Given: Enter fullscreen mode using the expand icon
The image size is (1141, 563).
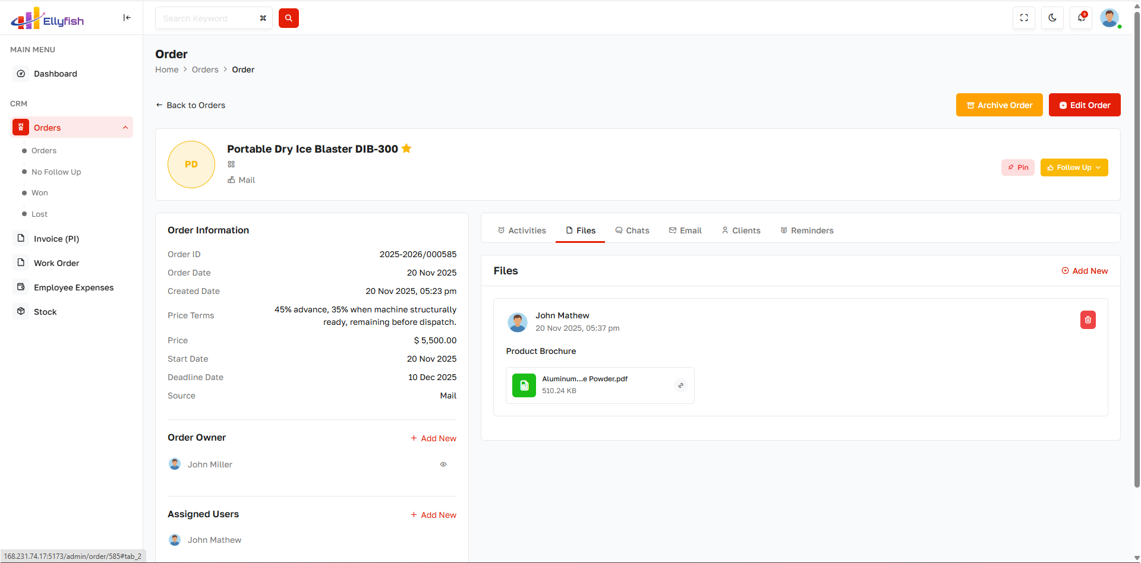Looking at the screenshot, I should pyautogui.click(x=1023, y=18).
